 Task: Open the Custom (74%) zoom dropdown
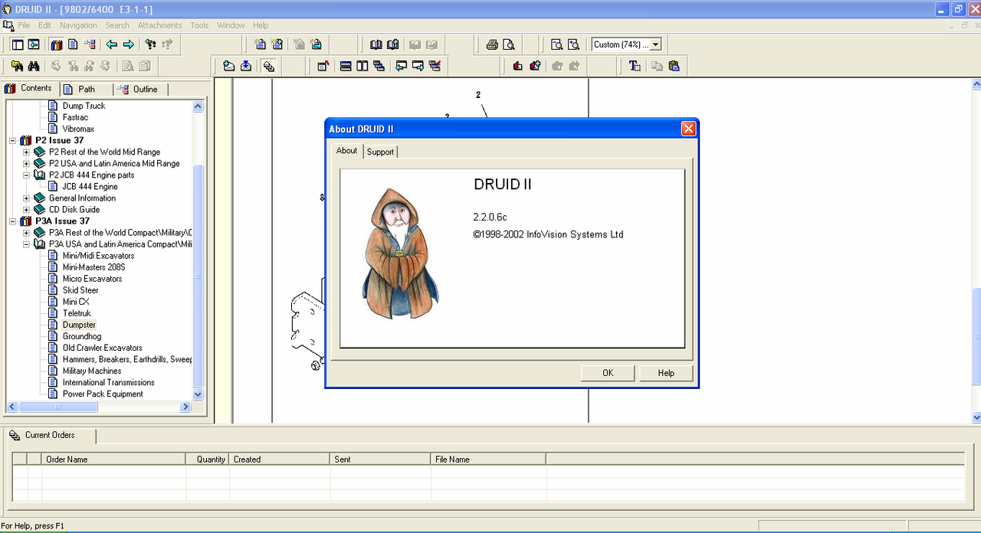pyautogui.click(x=656, y=44)
